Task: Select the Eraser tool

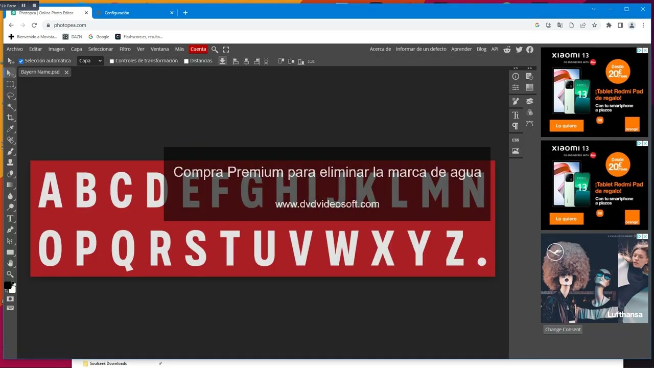Action: [10, 174]
